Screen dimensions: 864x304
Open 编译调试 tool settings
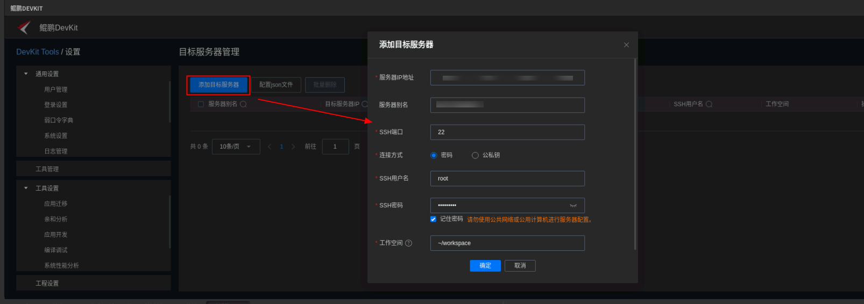56,250
